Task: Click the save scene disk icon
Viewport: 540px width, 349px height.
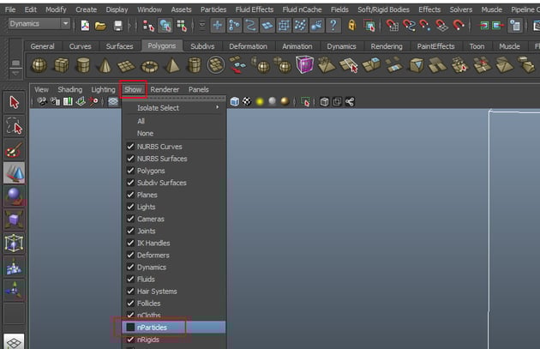Action: [117, 26]
